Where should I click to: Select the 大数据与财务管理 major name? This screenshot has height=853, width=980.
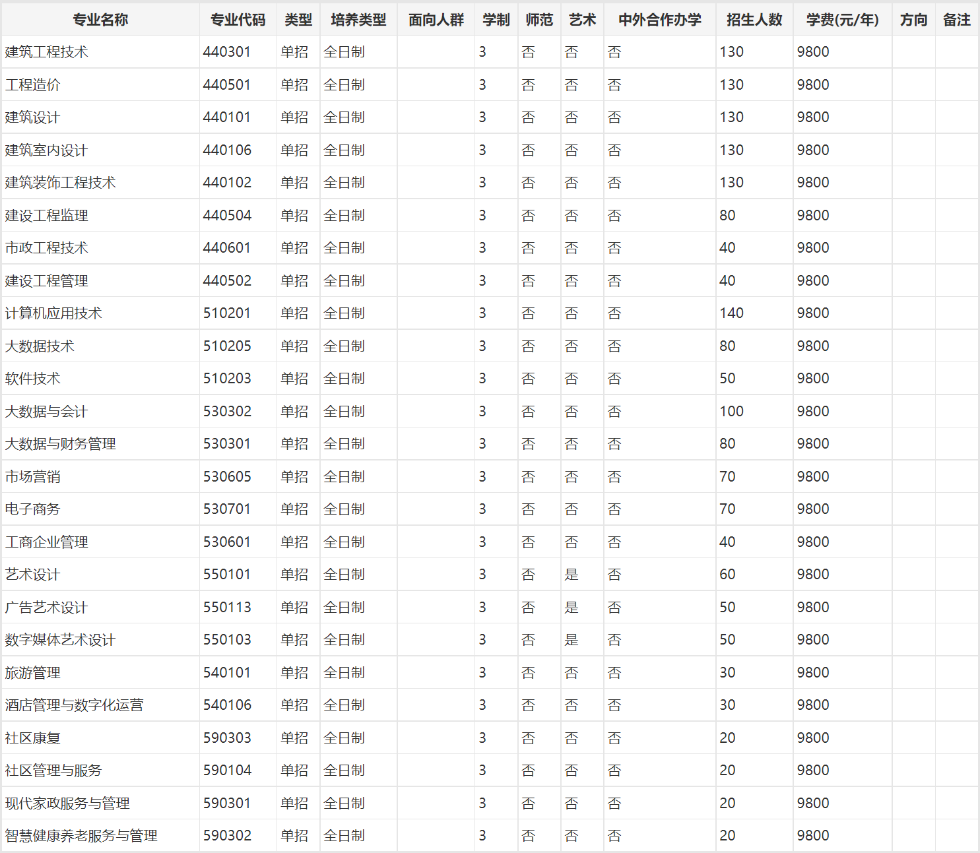click(x=60, y=444)
